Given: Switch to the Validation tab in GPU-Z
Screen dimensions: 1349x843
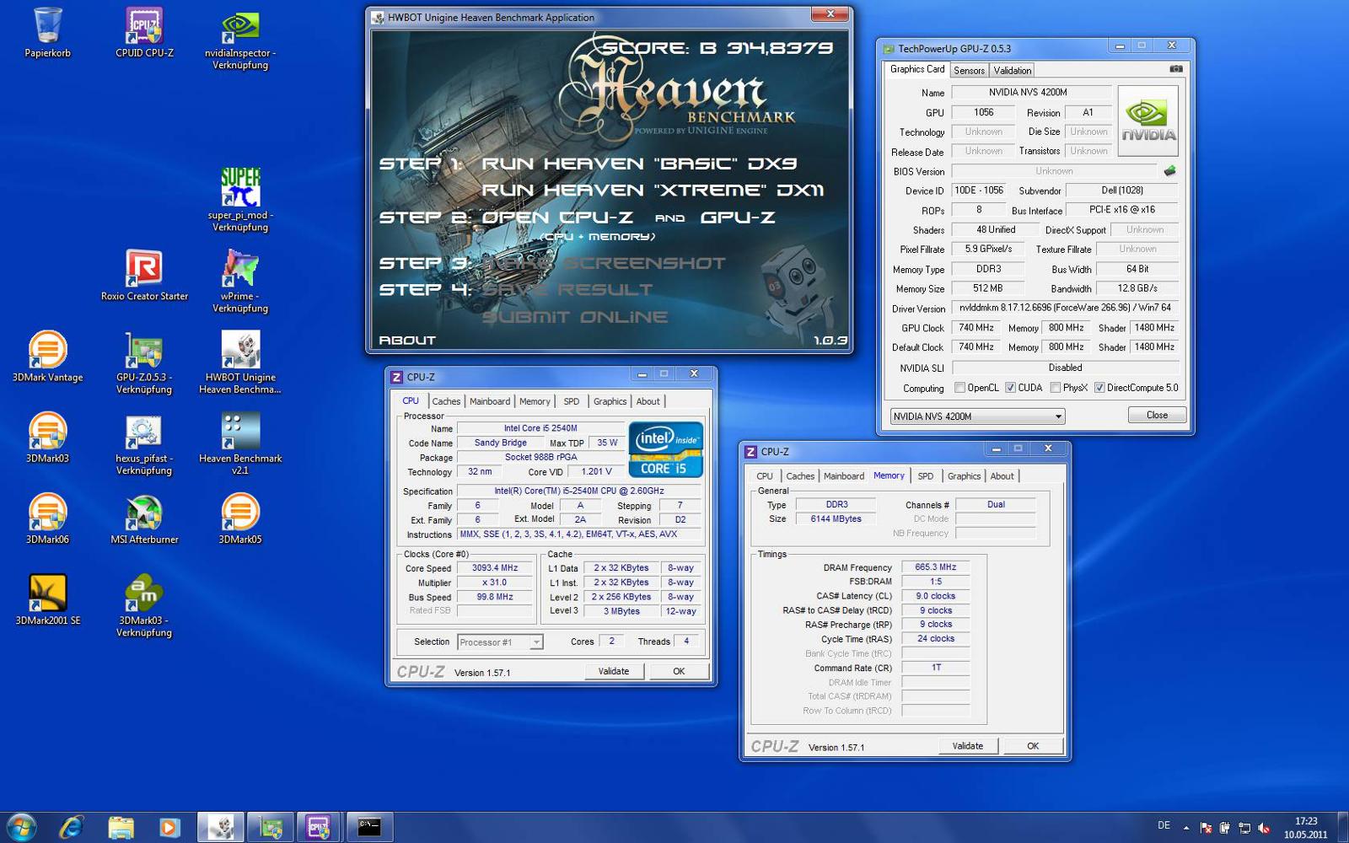Looking at the screenshot, I should coord(1012,71).
